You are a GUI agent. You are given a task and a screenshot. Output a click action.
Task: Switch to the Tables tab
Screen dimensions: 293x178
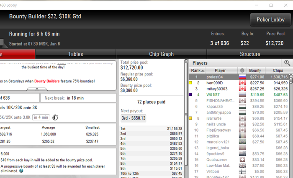pos(76,54)
